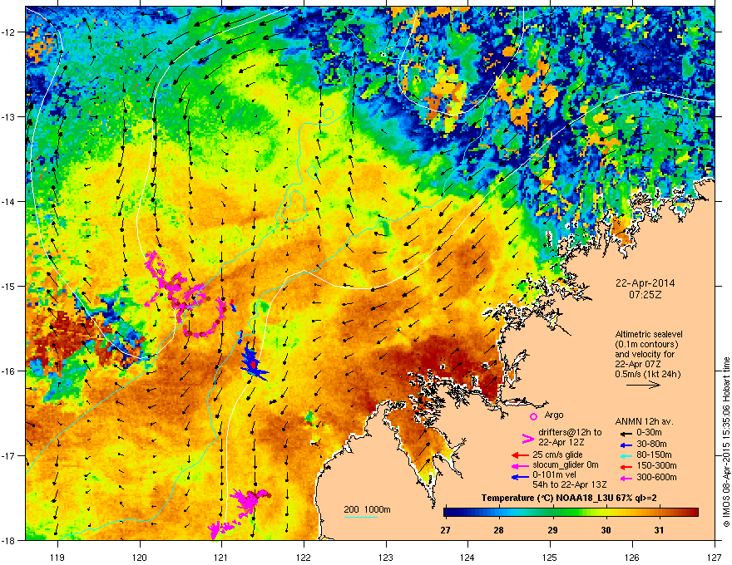Screen dimensions: 732x565
Task: Click the 0.5m/s velocity scale arrow
Action: 643,385
